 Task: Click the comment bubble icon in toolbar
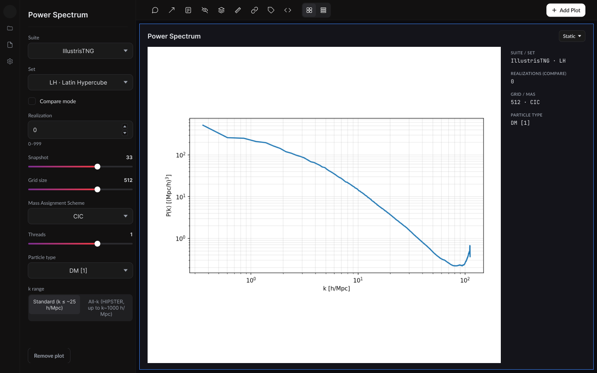(x=155, y=10)
